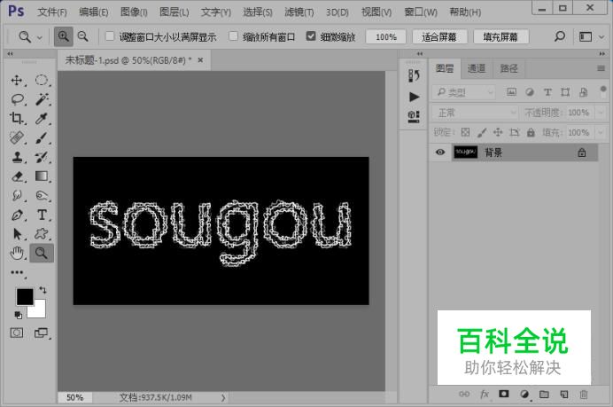This screenshot has height=407, width=613.
Task: Select the History Brush tool
Action: point(42,157)
